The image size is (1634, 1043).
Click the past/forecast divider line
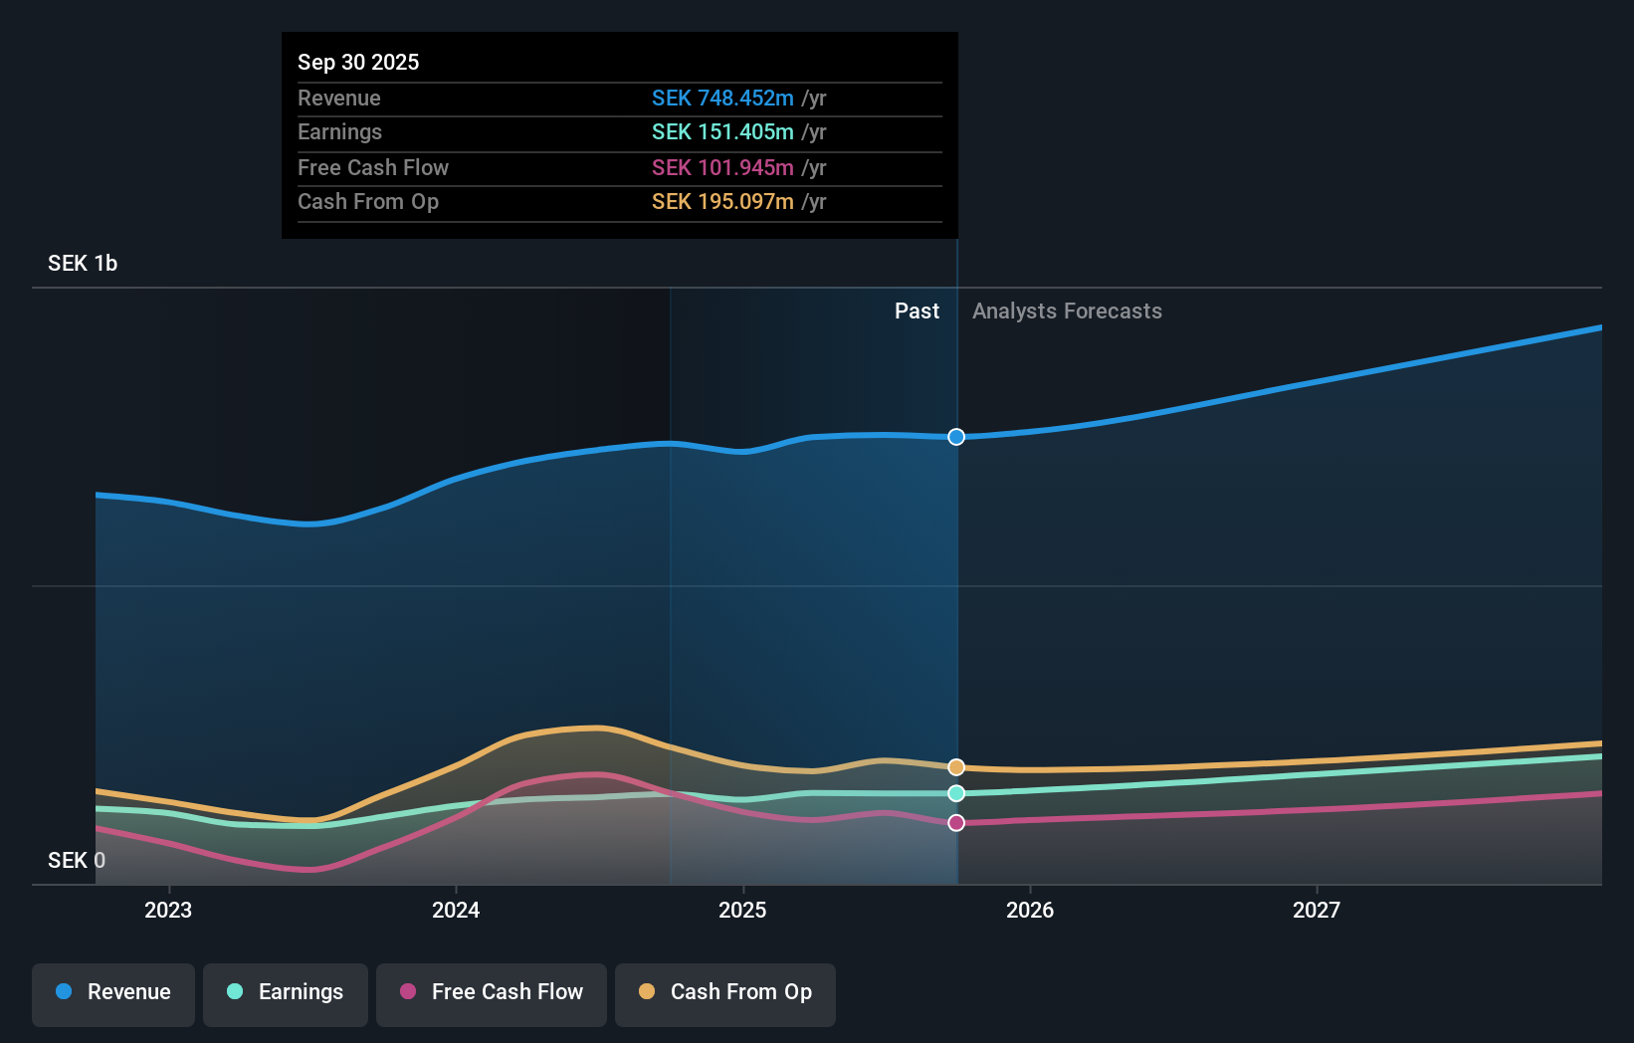(x=956, y=597)
